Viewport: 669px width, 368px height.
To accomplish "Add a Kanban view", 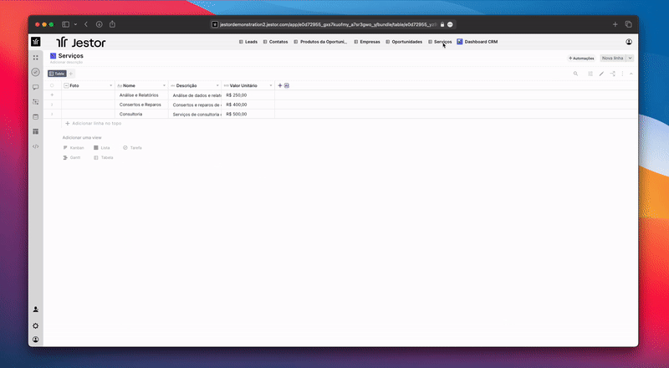I will pos(74,148).
